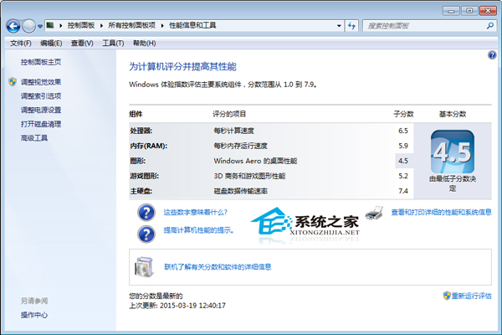The height and width of the screenshot is (335, 502).
Task: Click the Control Panel icon in the address bar
Action: coord(50,25)
